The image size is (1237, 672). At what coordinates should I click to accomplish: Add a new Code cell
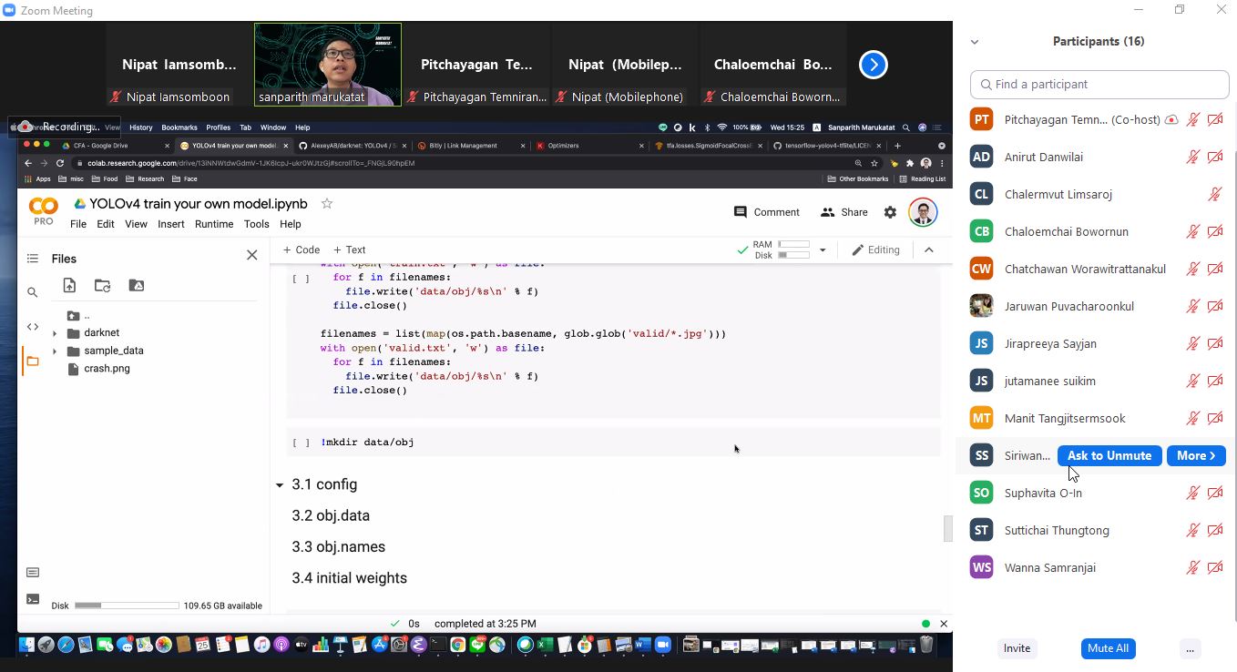click(302, 249)
